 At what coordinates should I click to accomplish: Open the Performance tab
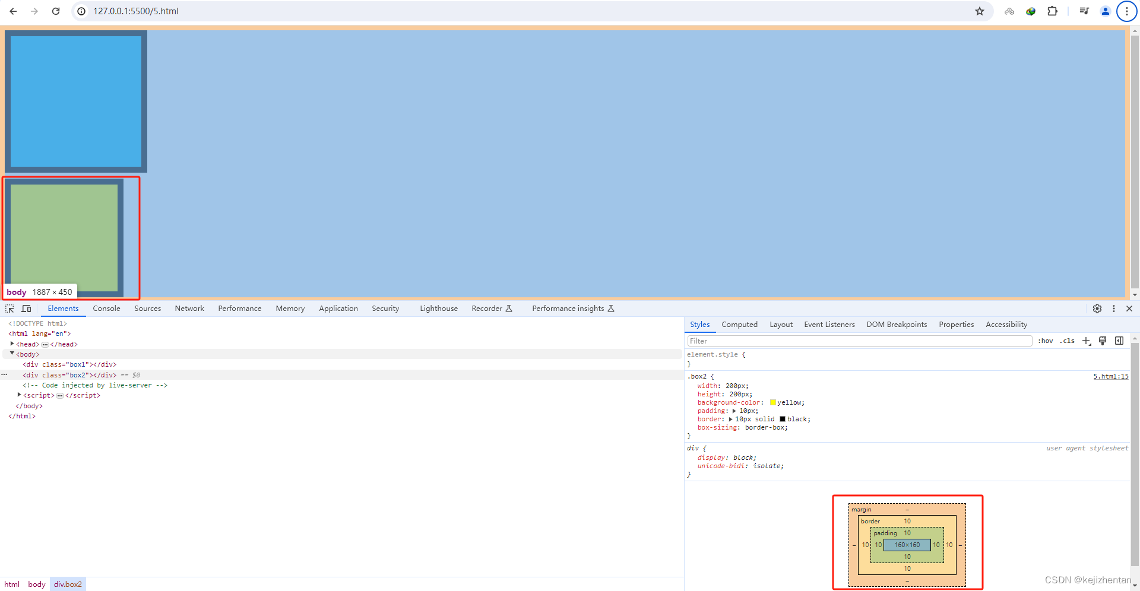pyautogui.click(x=240, y=309)
